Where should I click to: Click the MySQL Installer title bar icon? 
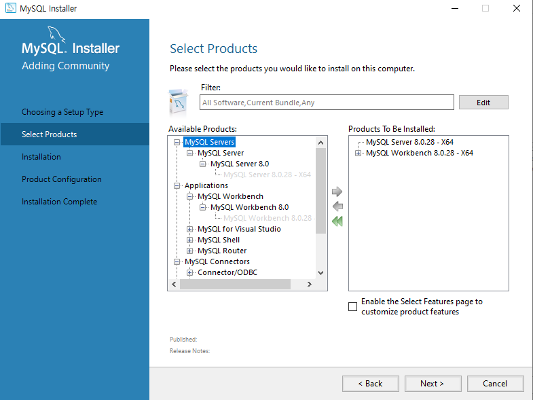coord(11,8)
